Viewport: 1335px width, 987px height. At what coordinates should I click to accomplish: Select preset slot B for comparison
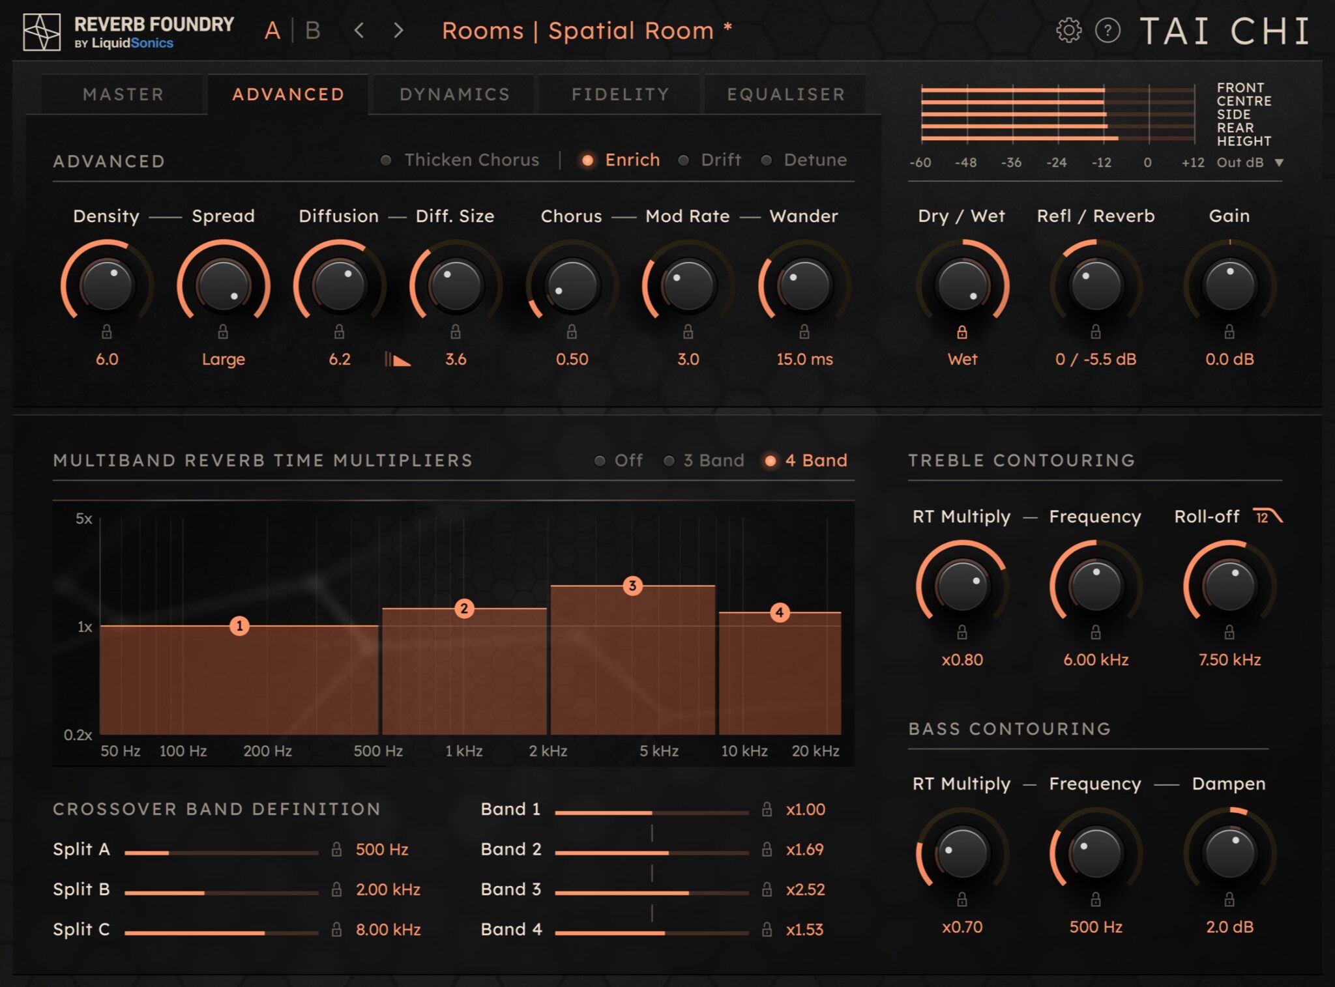[312, 29]
